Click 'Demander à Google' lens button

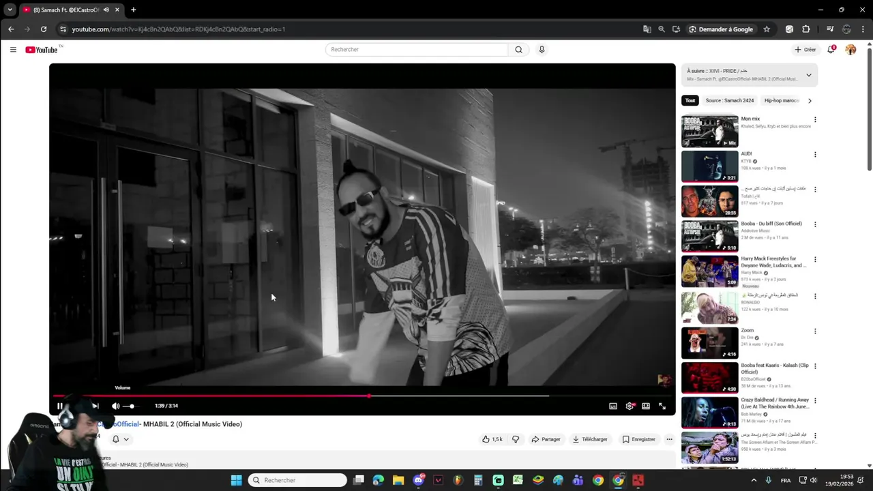pyautogui.click(x=721, y=29)
